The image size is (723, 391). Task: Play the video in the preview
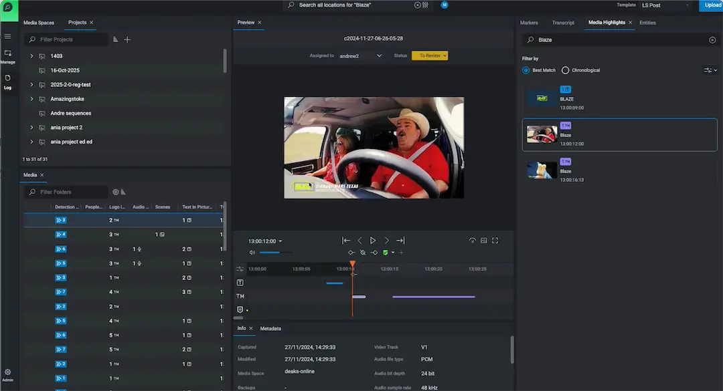373,241
